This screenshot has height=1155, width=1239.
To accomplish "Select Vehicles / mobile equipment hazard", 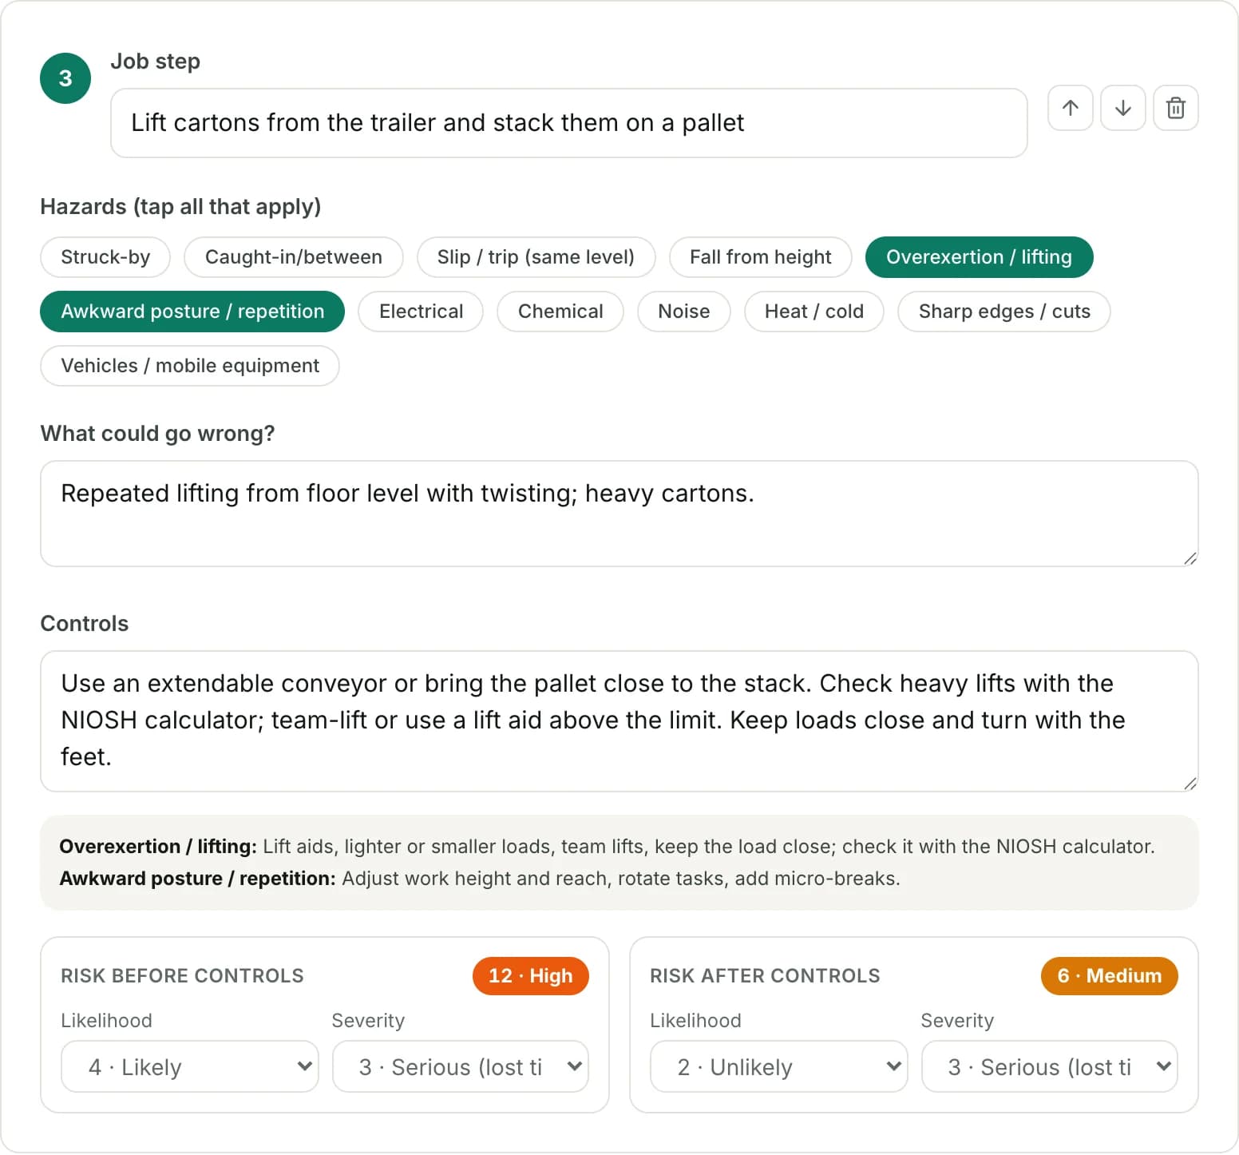I will [190, 366].
